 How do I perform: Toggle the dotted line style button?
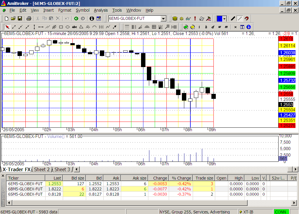(240, 18)
